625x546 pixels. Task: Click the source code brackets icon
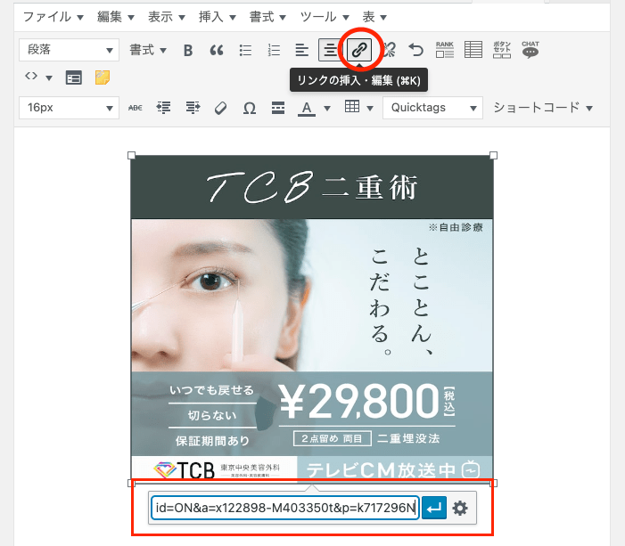[x=31, y=77]
